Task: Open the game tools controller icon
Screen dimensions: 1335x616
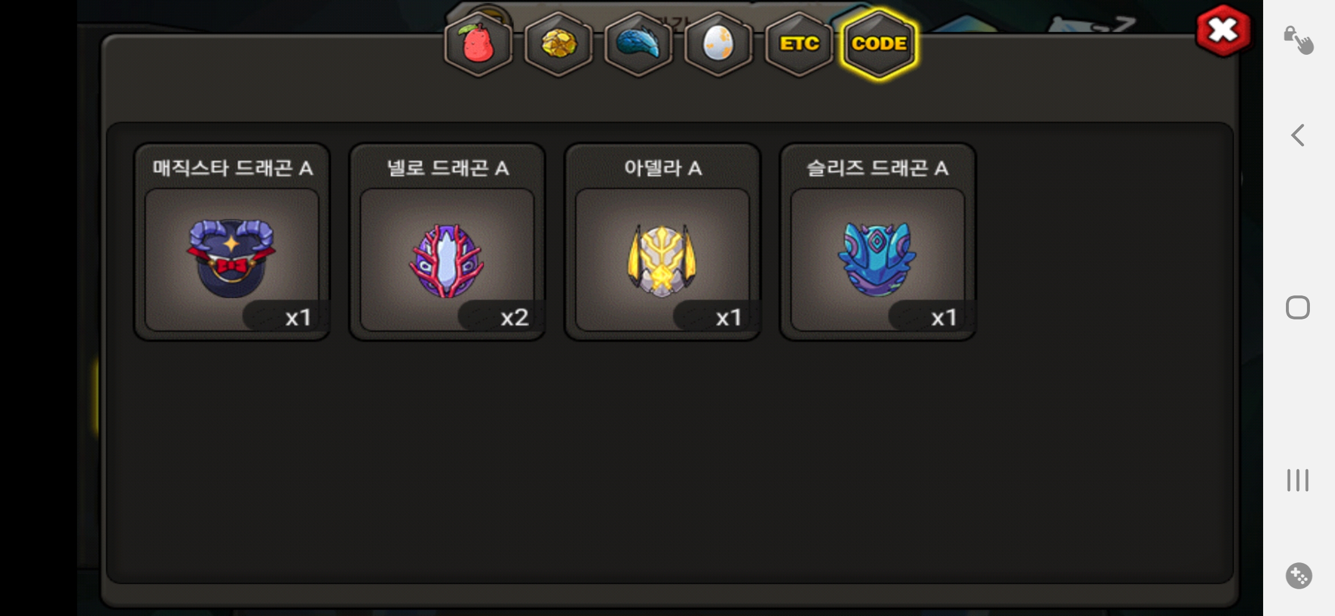Action: click(x=1298, y=576)
